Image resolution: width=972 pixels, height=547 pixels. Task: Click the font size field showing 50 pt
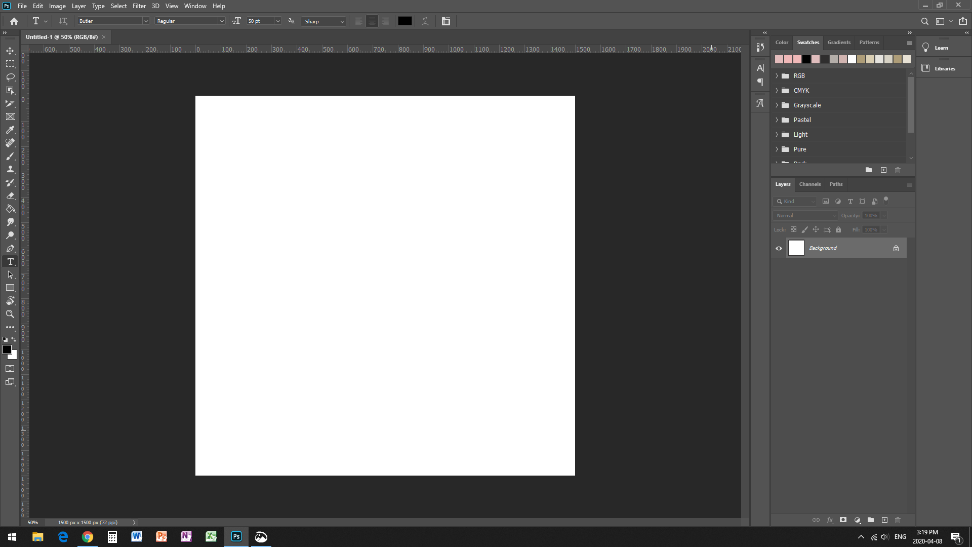[x=260, y=21]
